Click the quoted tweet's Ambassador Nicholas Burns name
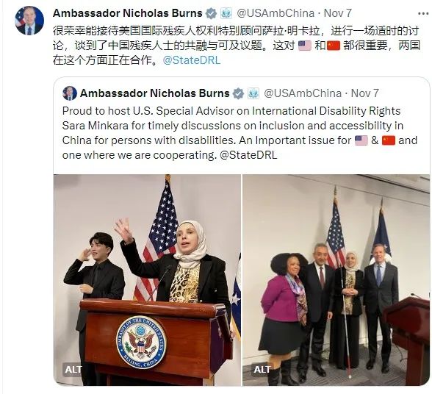Screen dimensions: 432x394 coord(155,93)
